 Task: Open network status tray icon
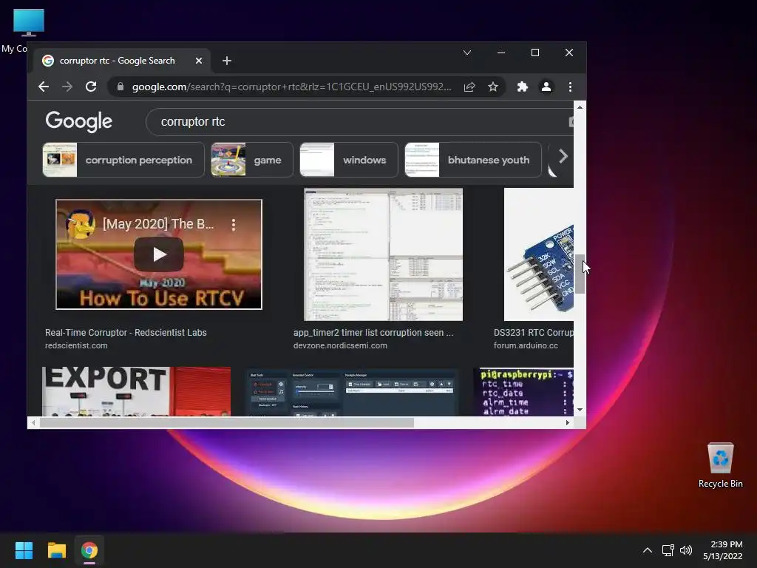[668, 550]
